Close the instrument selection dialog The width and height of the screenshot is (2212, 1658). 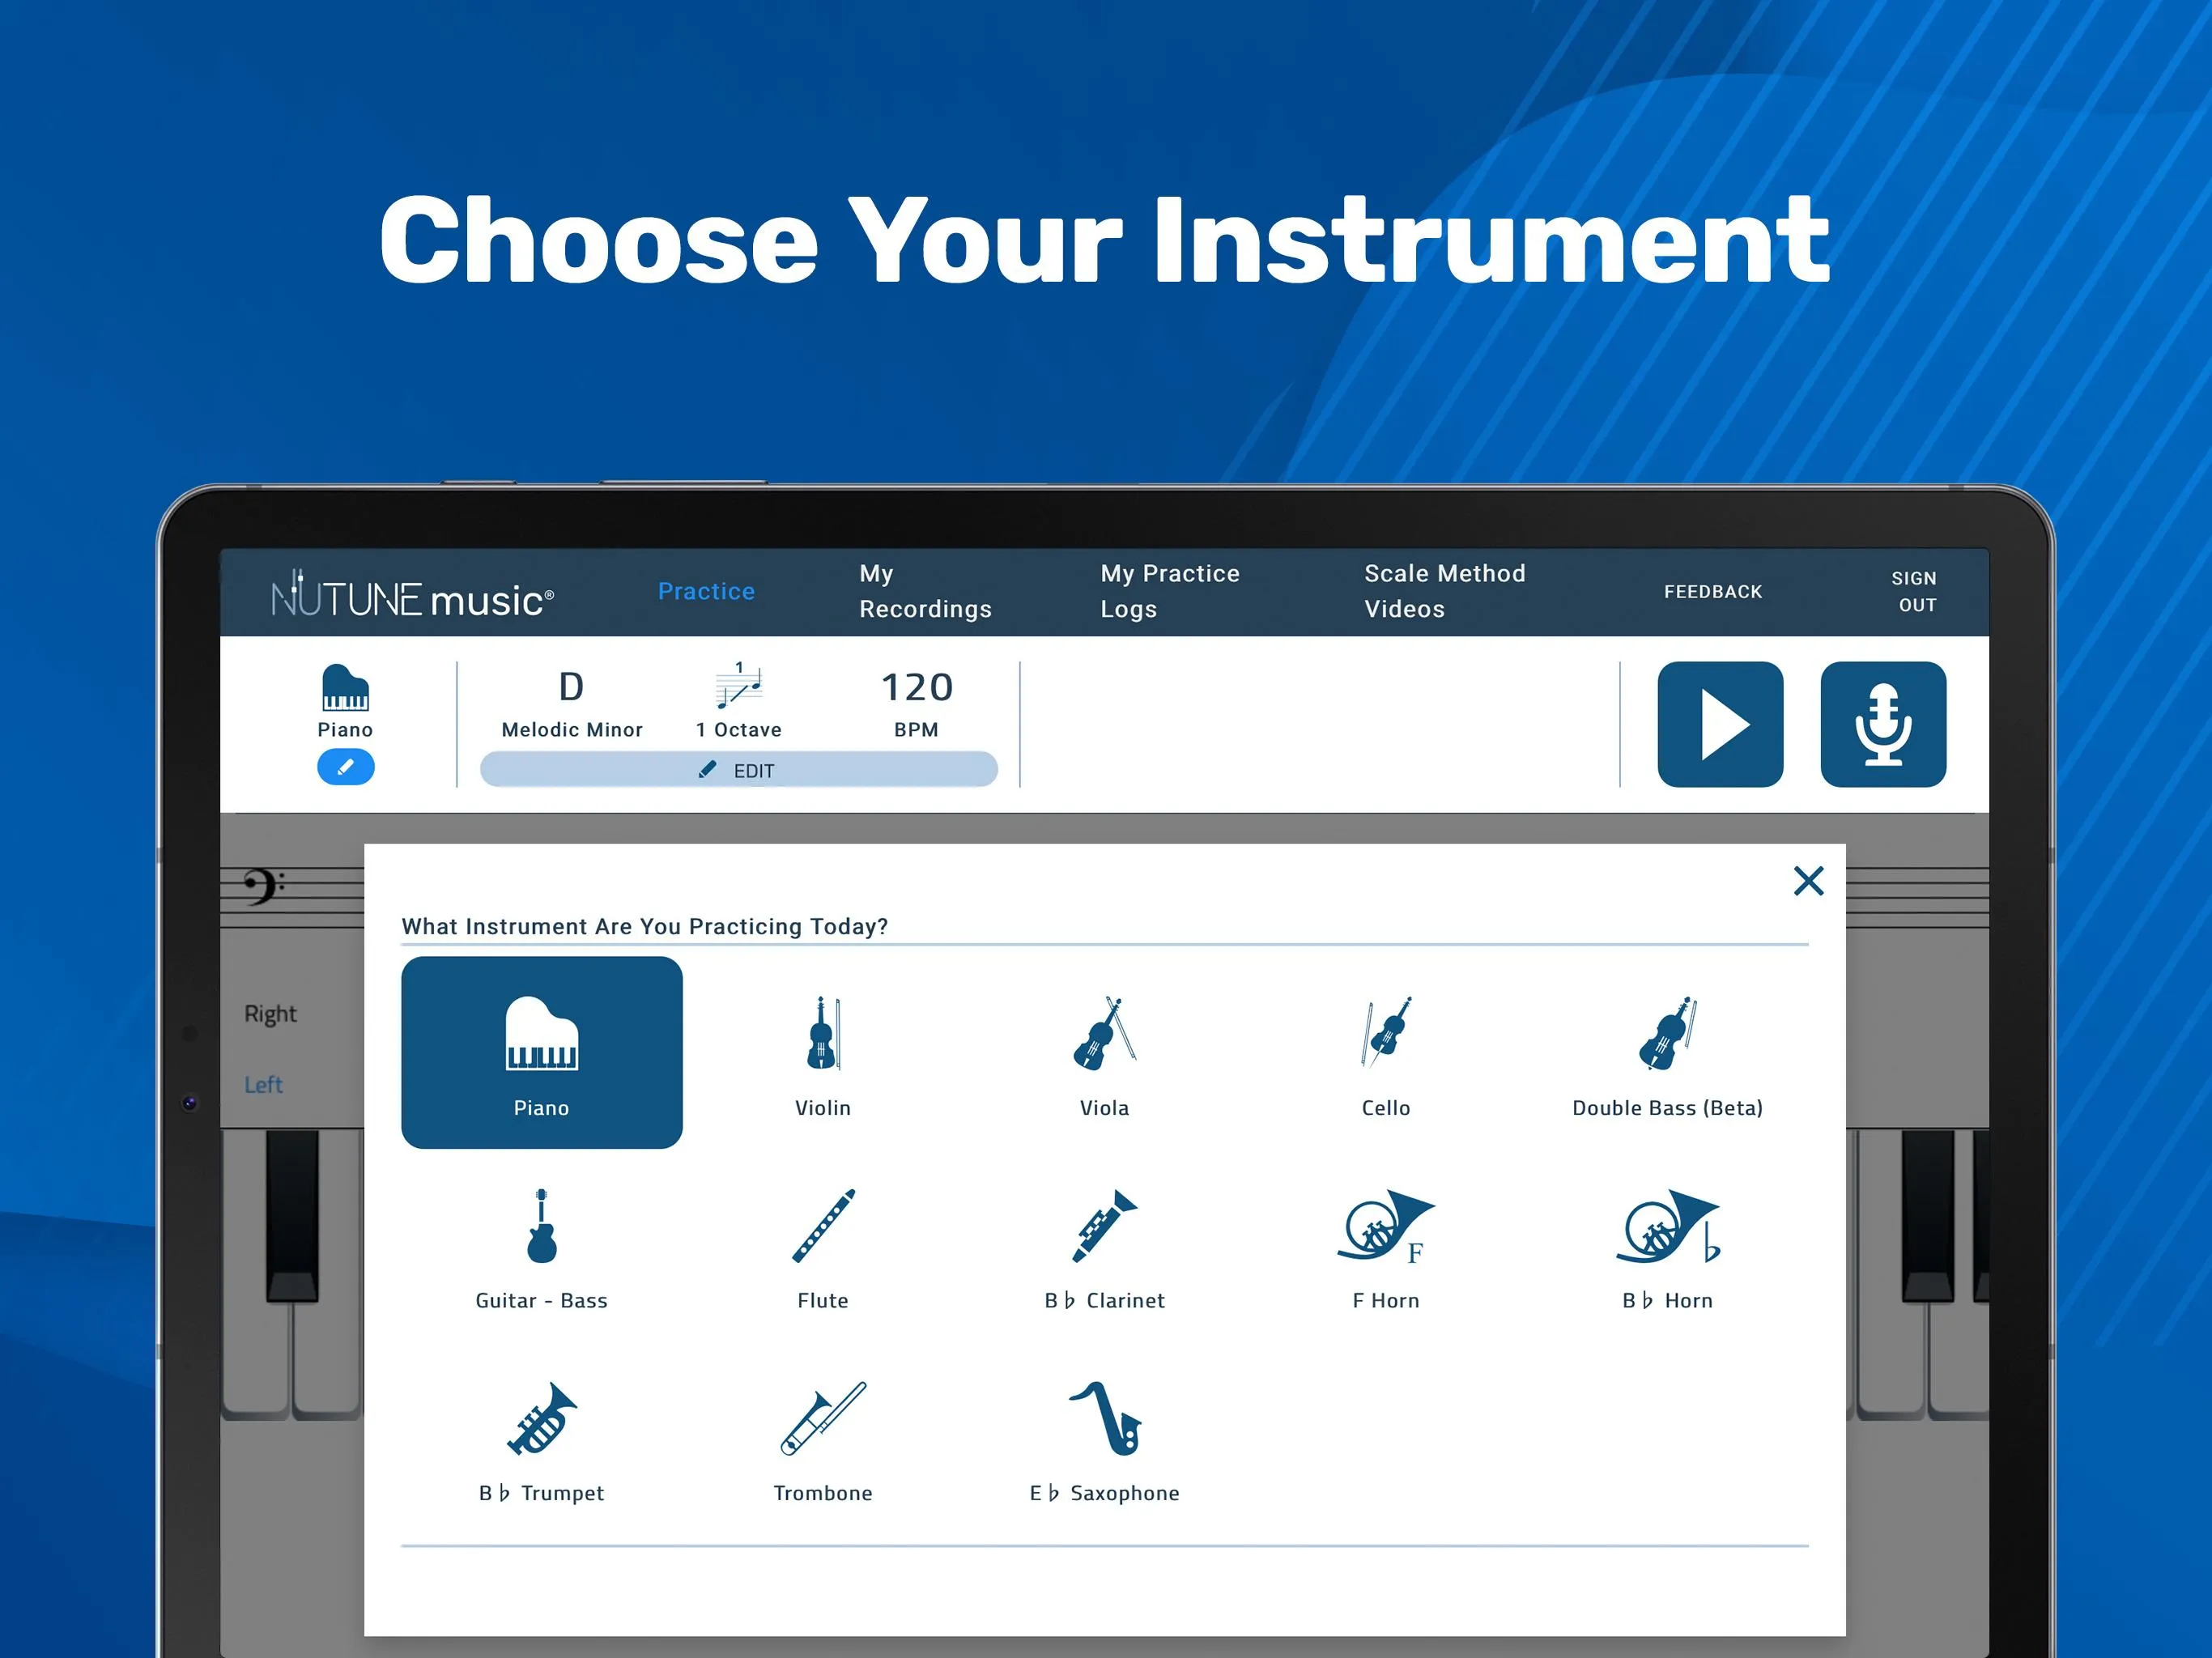(x=1808, y=878)
